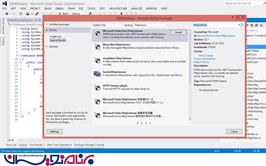The image size is (266, 166).
Task: Go to results page 2
Action: point(142,123)
